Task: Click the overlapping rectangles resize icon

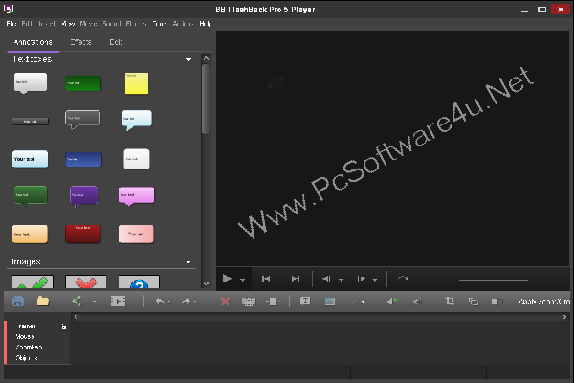Action: coord(474,302)
